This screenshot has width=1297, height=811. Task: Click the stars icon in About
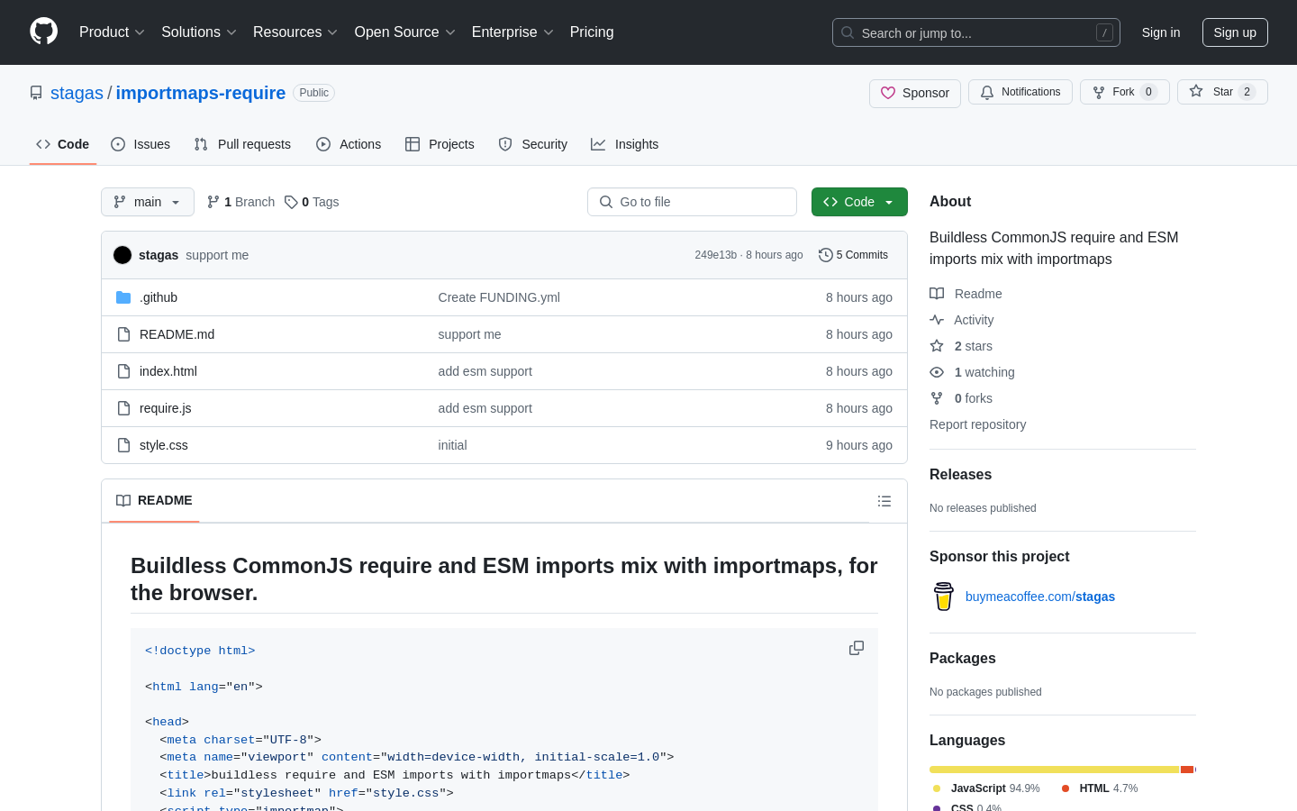(x=937, y=346)
